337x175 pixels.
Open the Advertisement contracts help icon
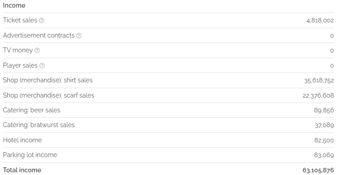79,35
